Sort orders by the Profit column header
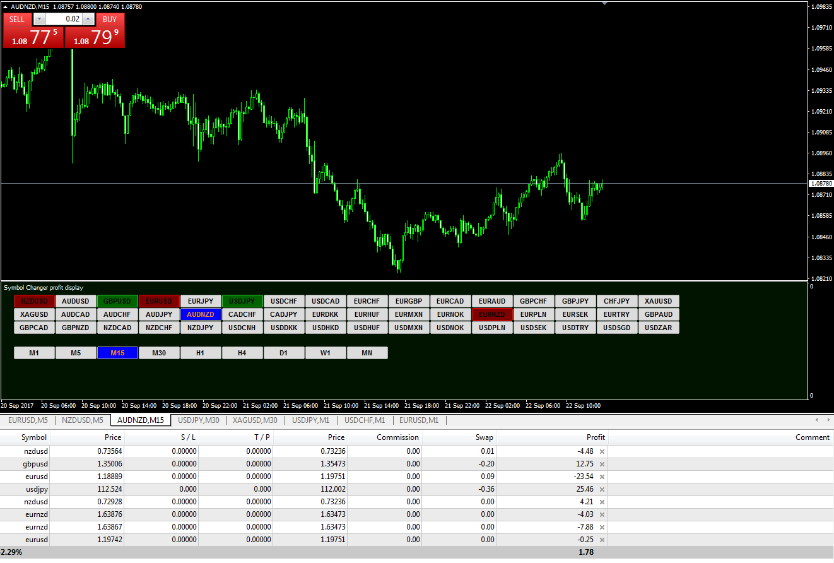The height and width of the screenshot is (563, 834). pyautogui.click(x=552, y=437)
